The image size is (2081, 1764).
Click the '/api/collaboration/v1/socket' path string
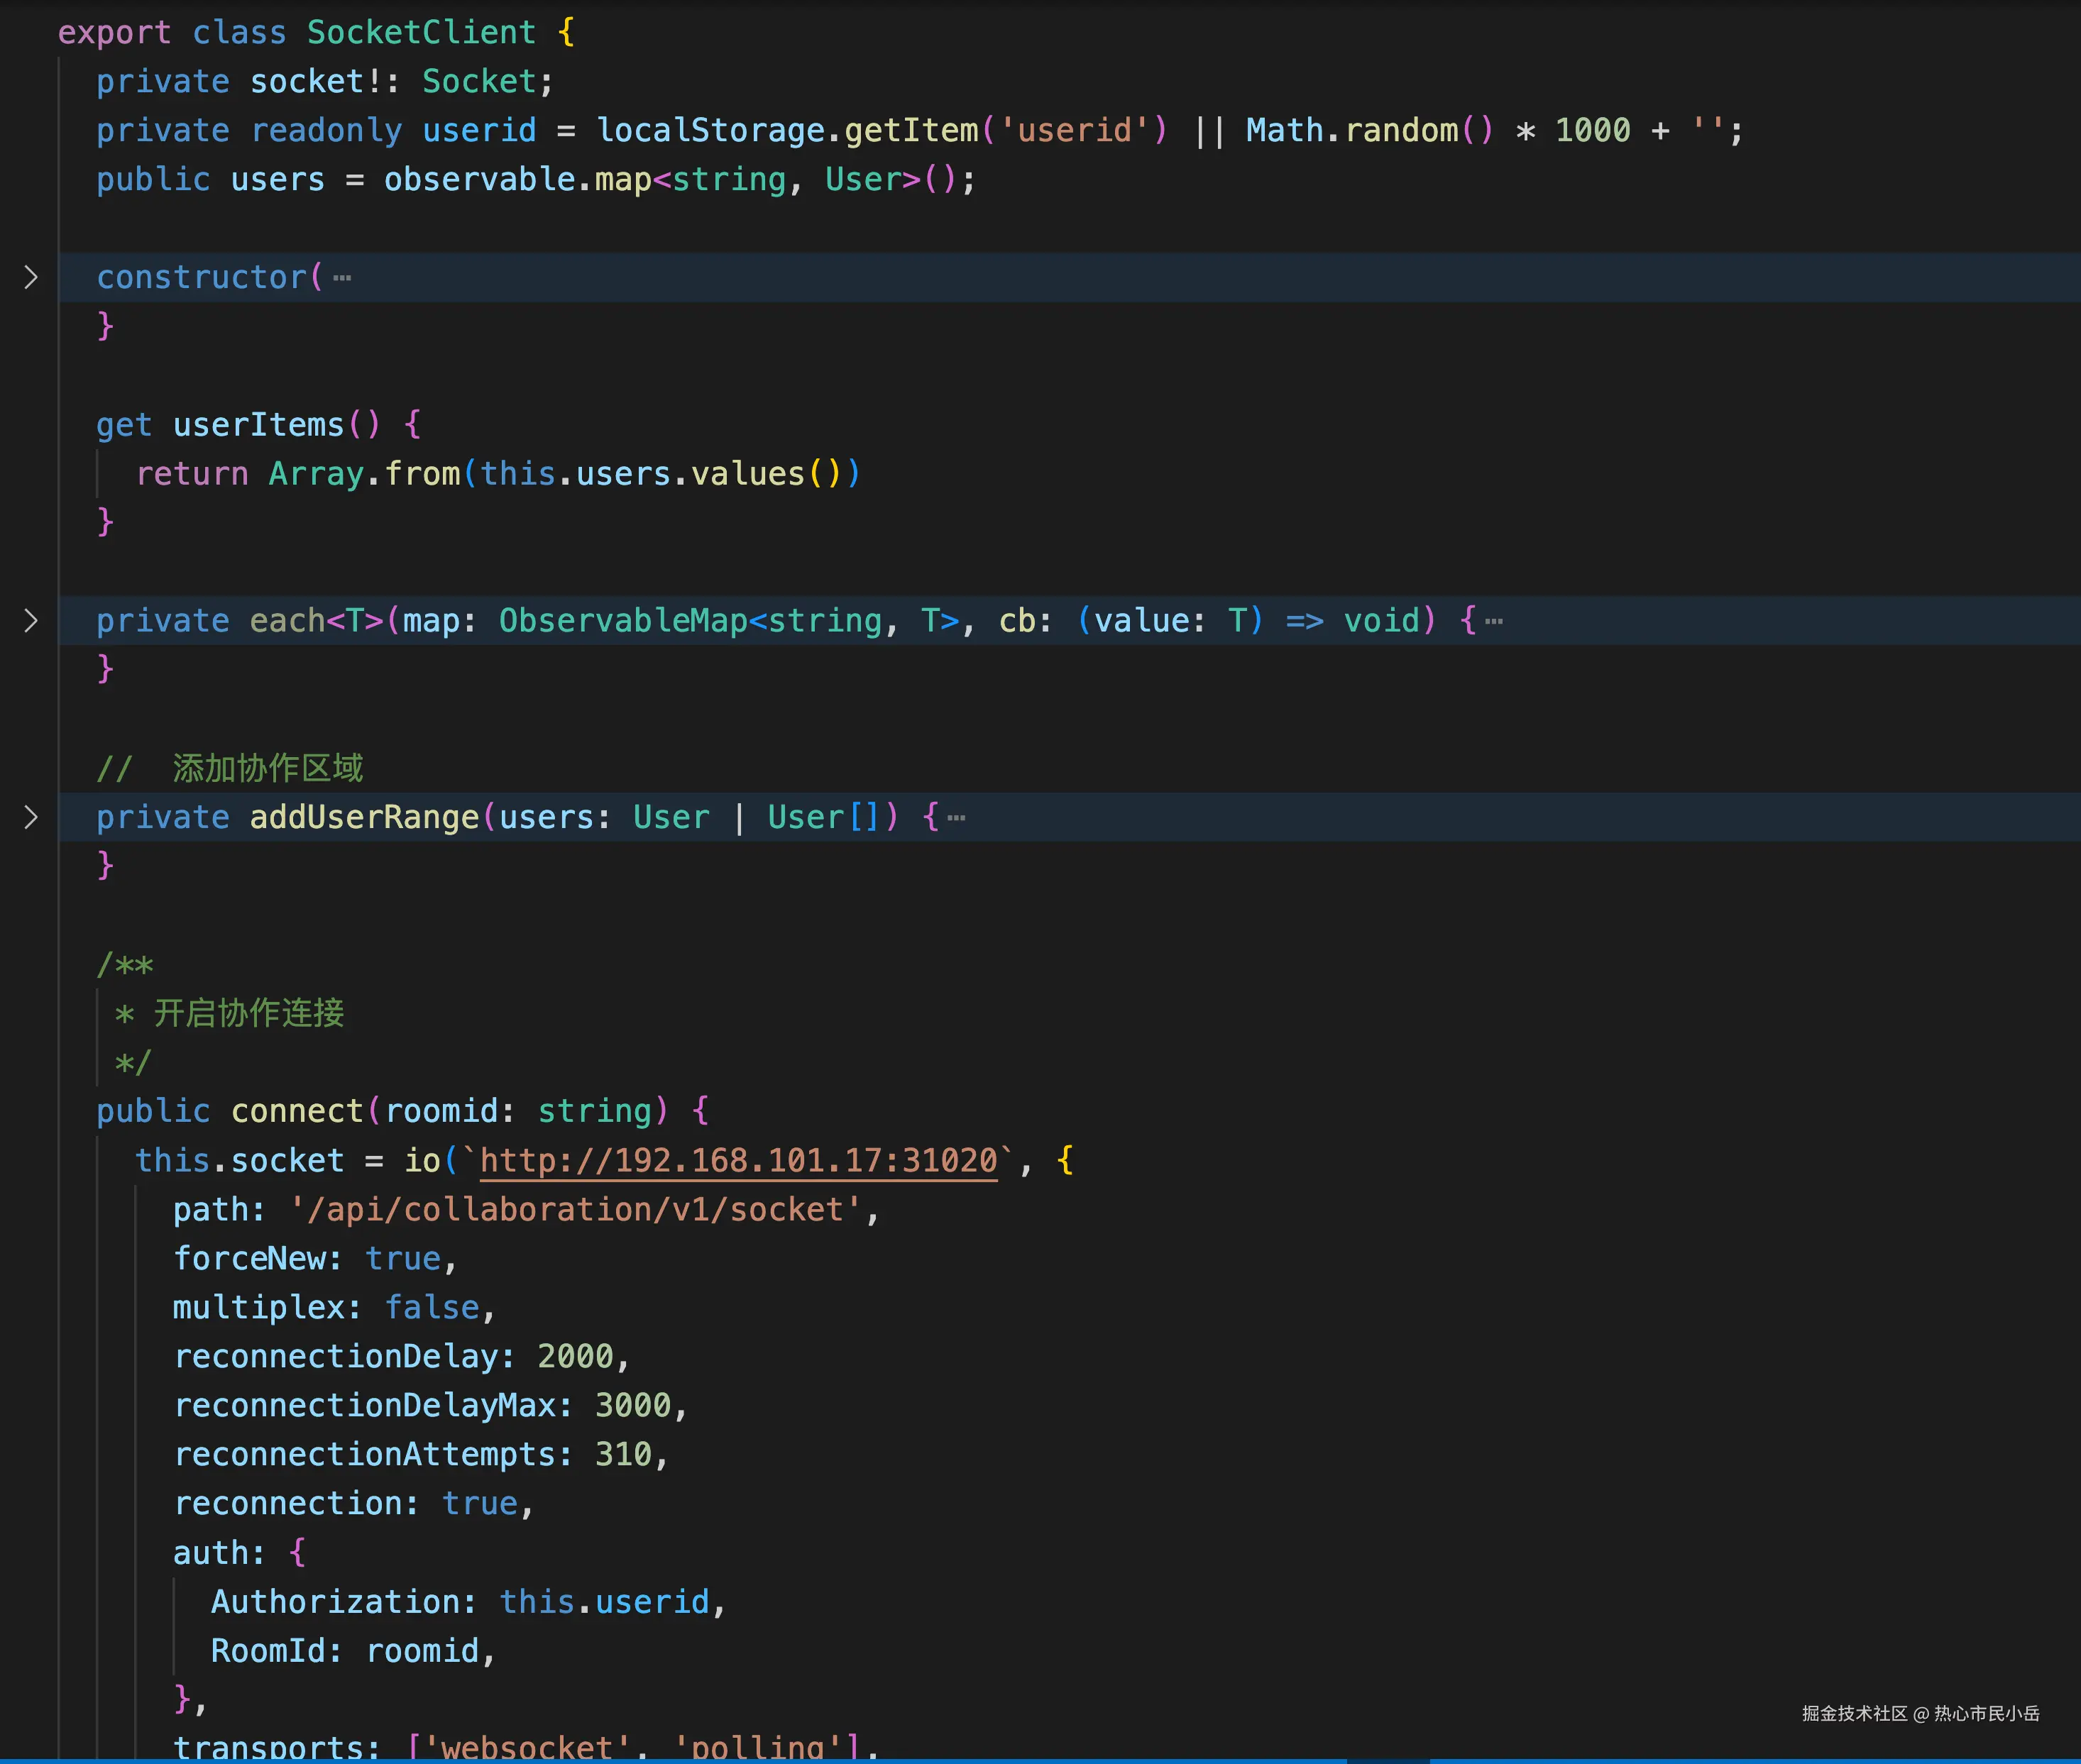(x=575, y=1209)
